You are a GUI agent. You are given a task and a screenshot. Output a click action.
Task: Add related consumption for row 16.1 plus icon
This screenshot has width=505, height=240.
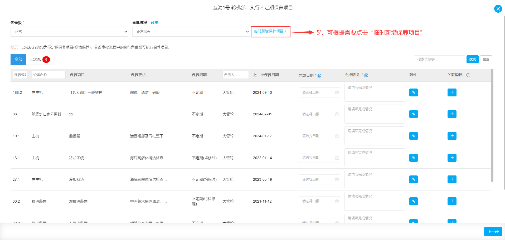452,158
